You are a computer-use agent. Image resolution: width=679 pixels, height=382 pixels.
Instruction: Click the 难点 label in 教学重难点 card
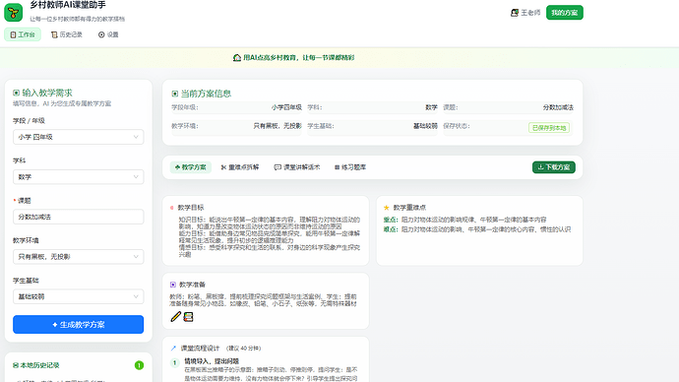390,229
